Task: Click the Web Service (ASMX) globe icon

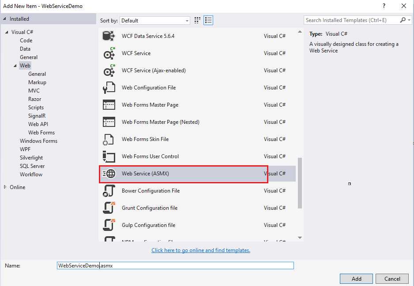Action: click(109, 174)
